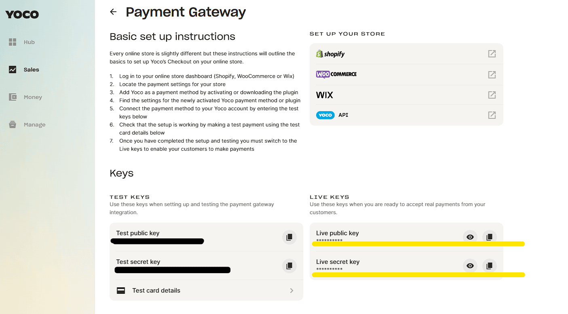Viewport: 568px width, 314px height.
Task: Click the Test card details label
Action: click(156, 291)
